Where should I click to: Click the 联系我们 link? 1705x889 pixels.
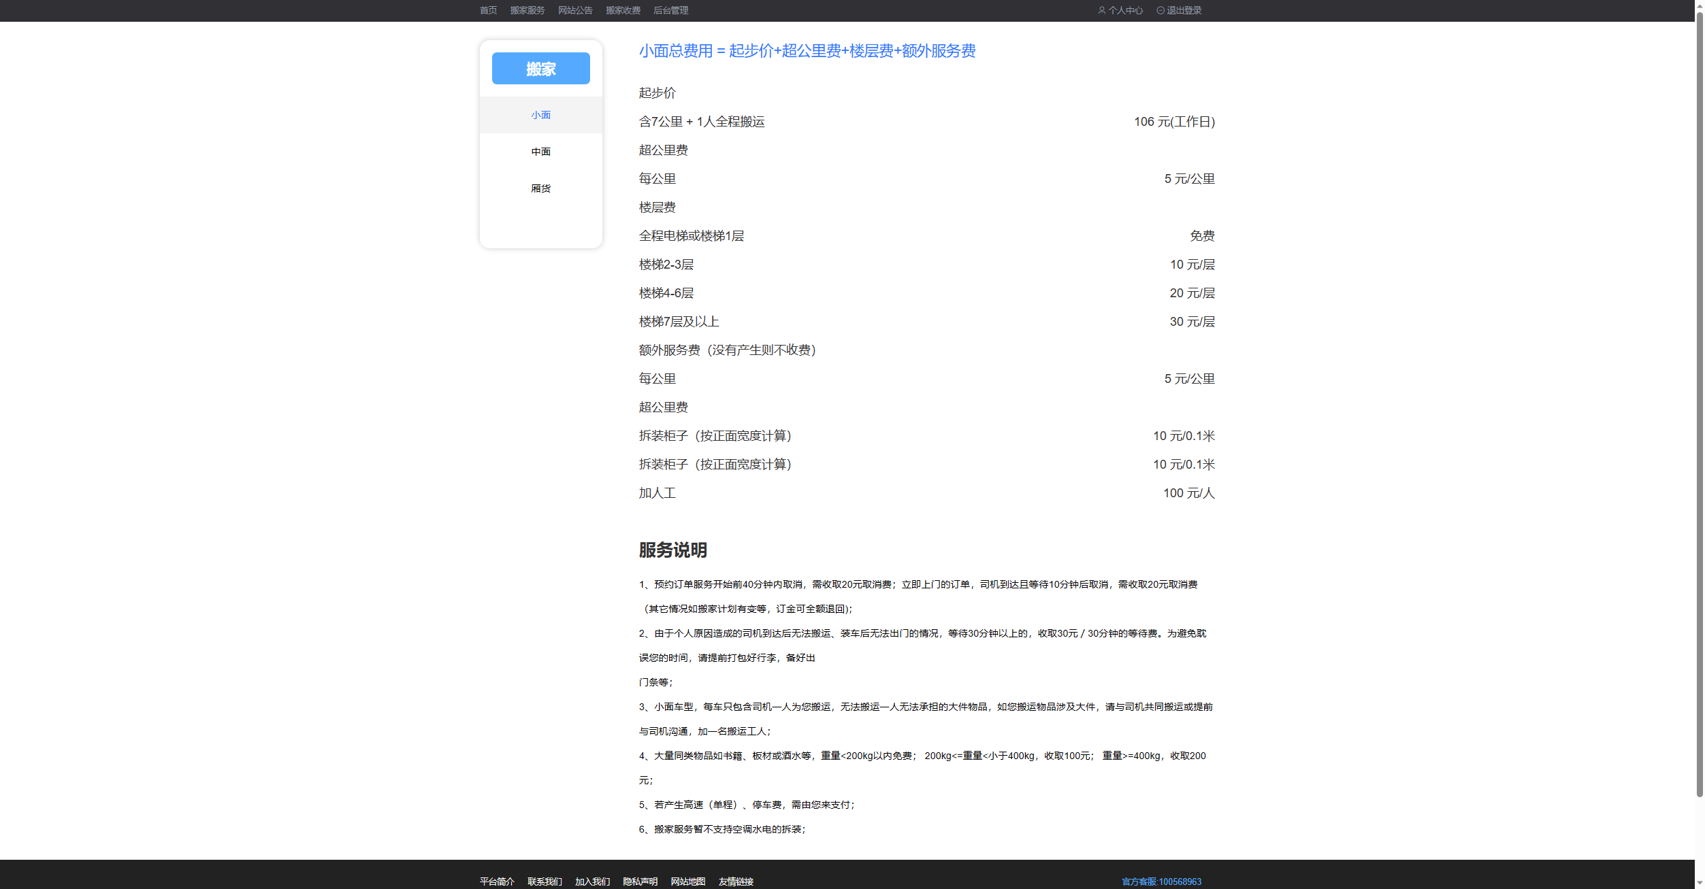click(x=544, y=881)
